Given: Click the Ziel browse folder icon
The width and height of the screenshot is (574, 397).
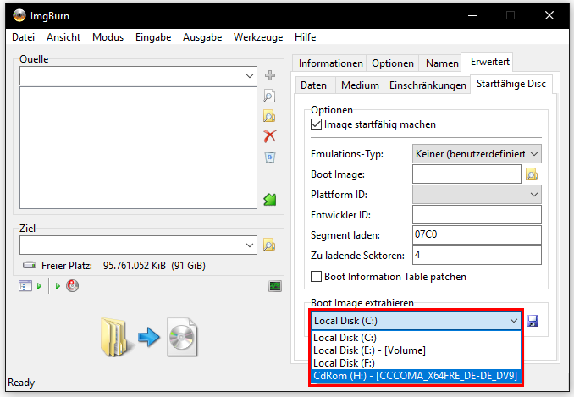Looking at the screenshot, I should click(x=269, y=245).
